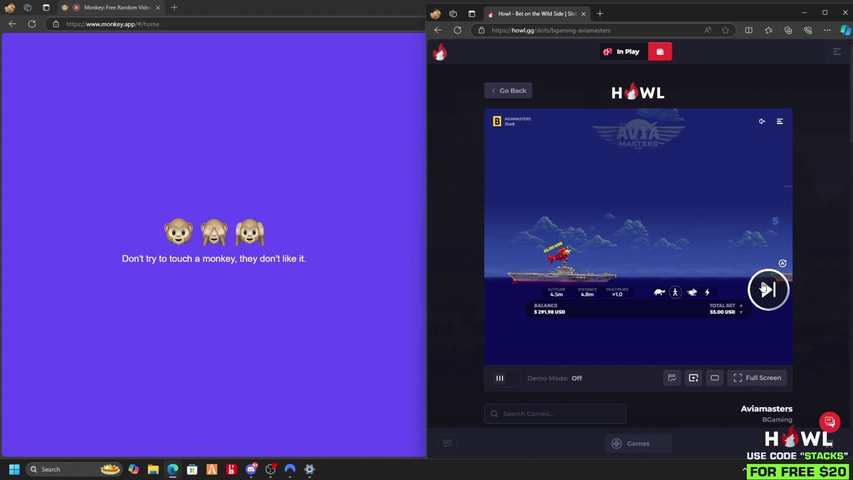853x480 pixels.
Task: Open workspaces icon in Howl window
Action: (x=453, y=13)
